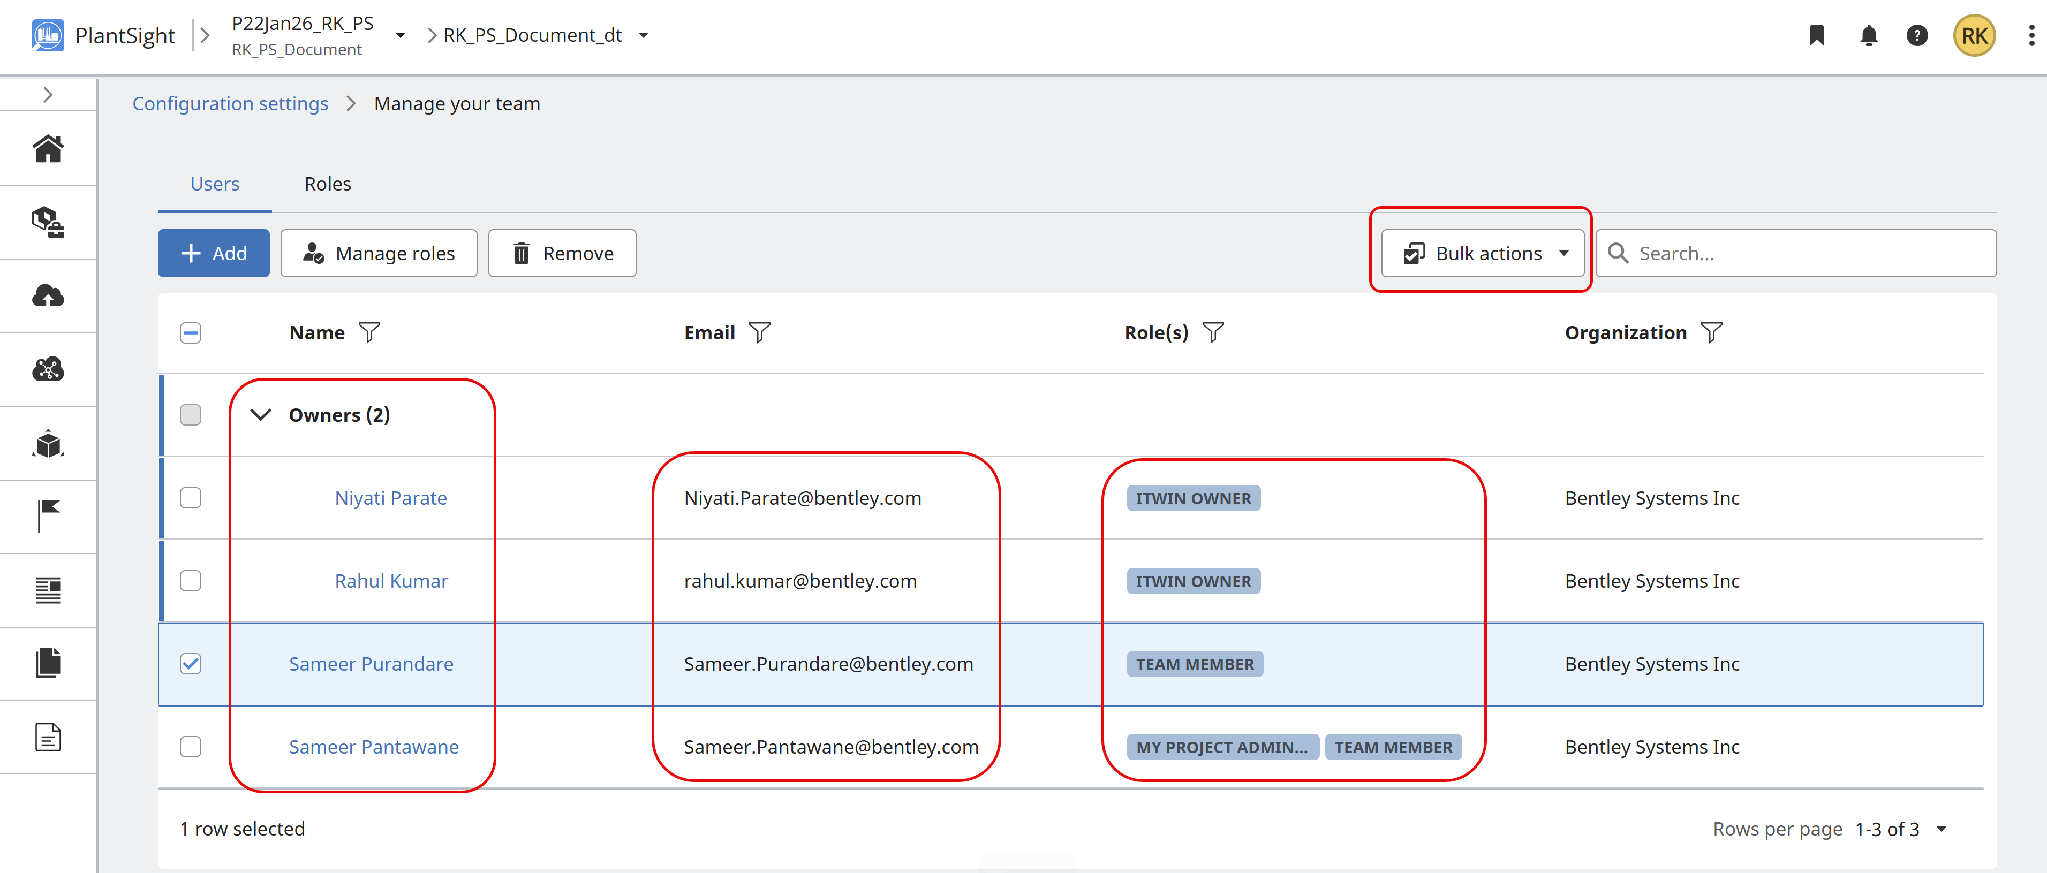
Task: Uncheck the Sameer Purandare row checkbox
Action: click(x=191, y=663)
